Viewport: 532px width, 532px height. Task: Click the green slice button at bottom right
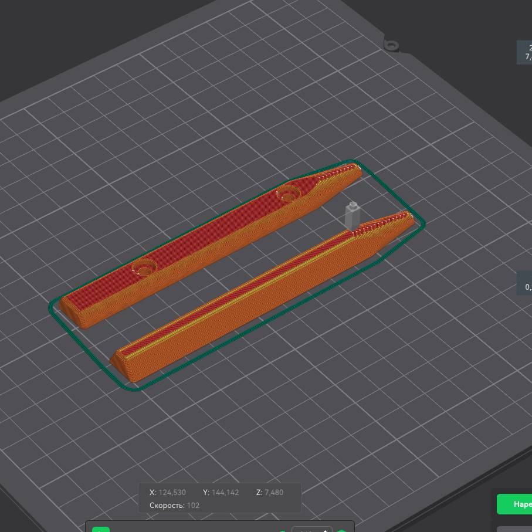coord(514,504)
